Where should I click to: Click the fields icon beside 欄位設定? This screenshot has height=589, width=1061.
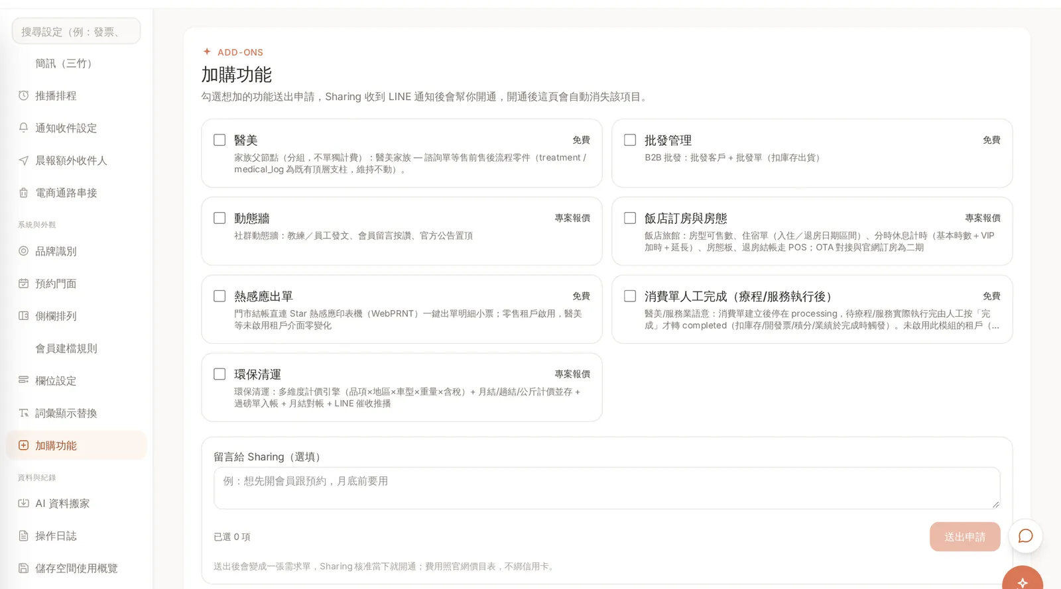coord(23,380)
